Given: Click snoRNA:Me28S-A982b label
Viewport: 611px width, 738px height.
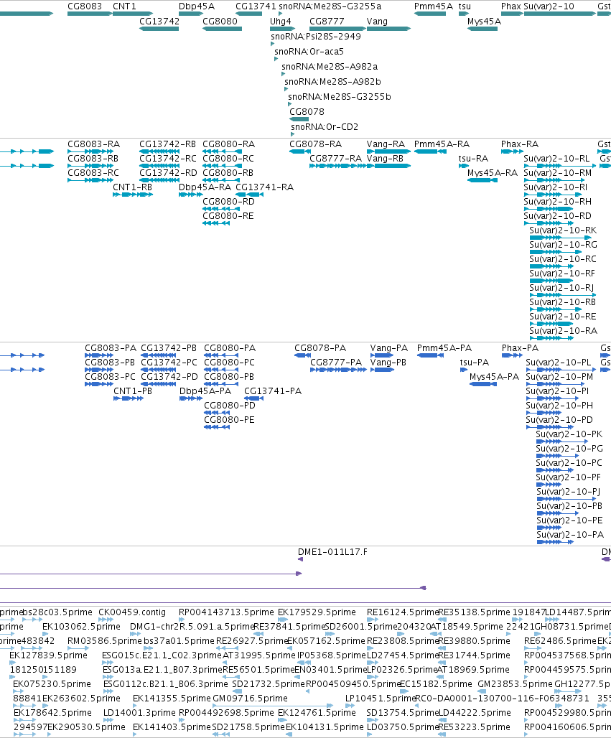Looking at the screenshot, I should click(x=333, y=82).
